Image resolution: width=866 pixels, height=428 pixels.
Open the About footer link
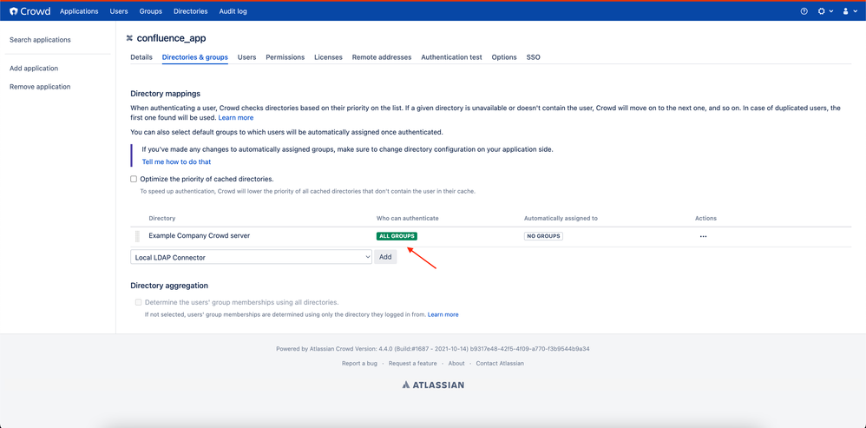tap(456, 364)
